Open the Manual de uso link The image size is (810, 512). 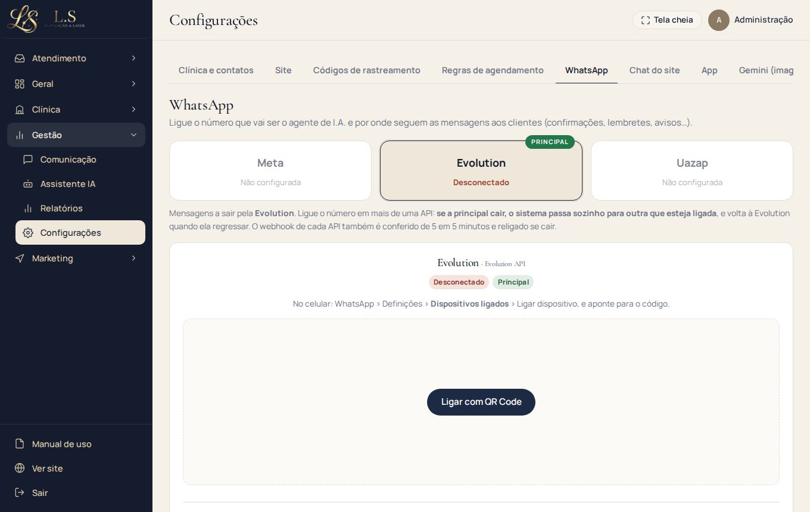tap(76, 444)
